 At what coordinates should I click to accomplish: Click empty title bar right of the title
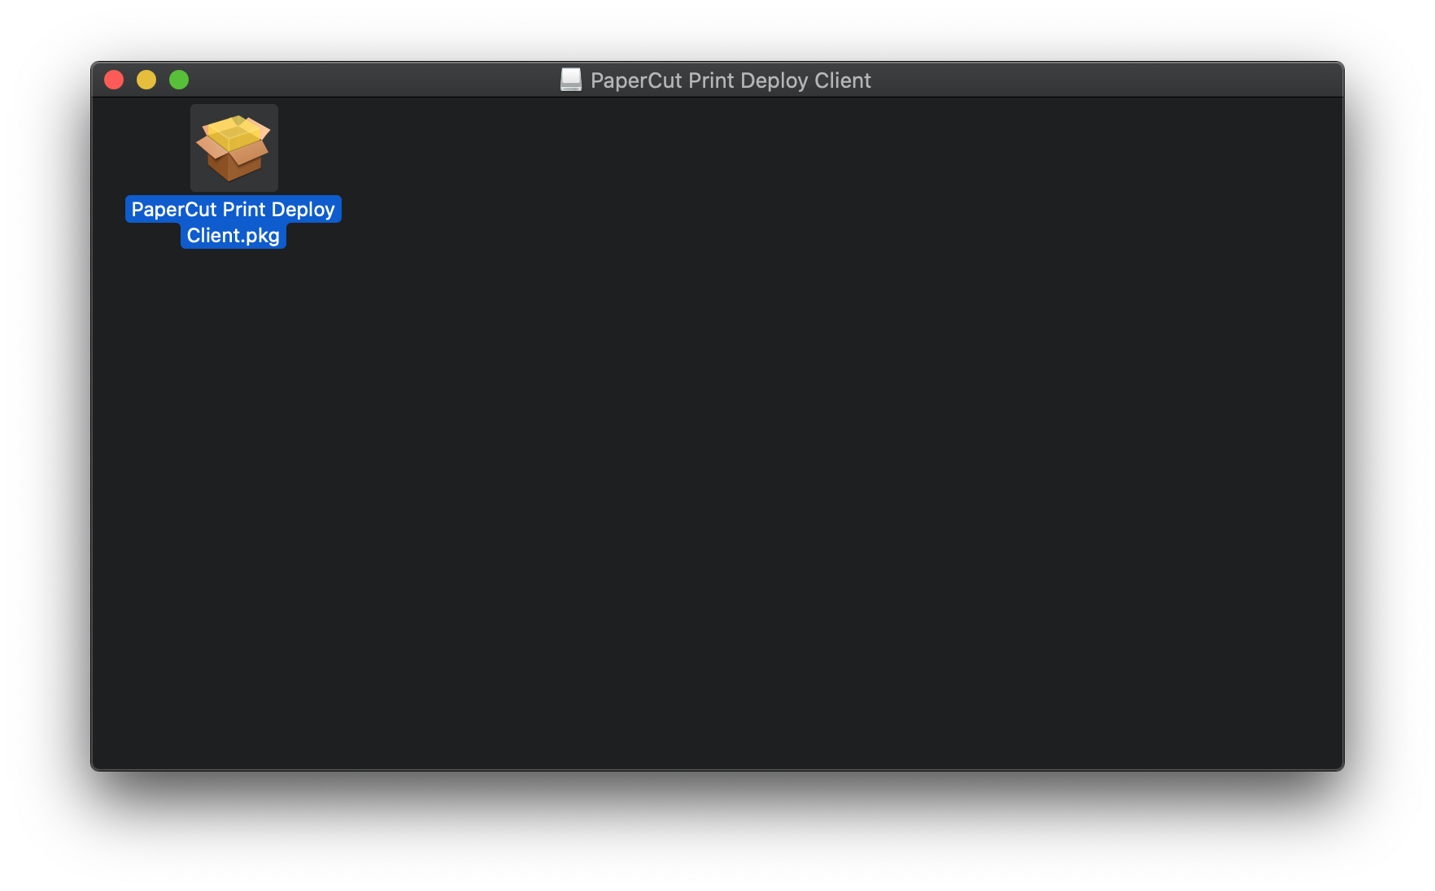pos(1098,80)
